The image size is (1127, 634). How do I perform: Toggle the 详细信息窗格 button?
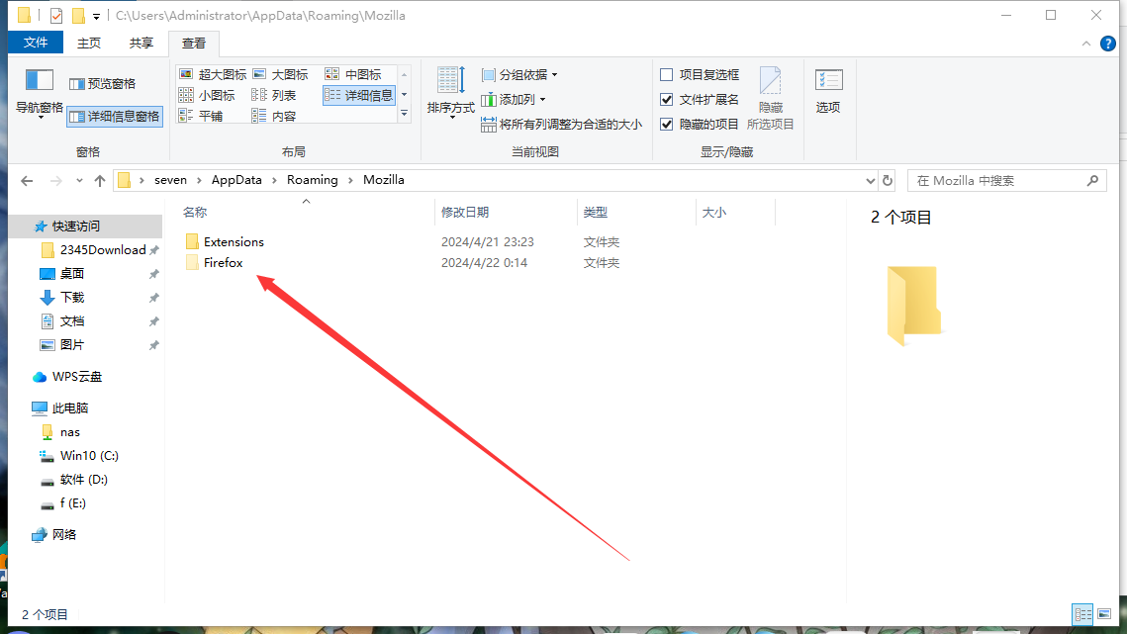click(x=115, y=117)
